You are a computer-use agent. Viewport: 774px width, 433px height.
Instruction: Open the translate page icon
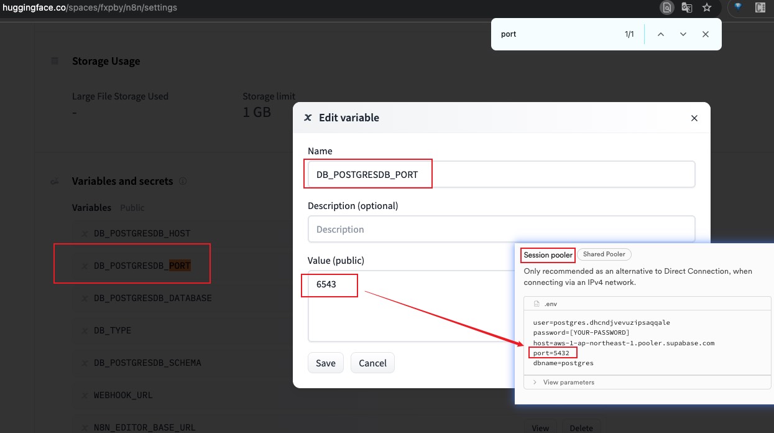click(x=687, y=7)
